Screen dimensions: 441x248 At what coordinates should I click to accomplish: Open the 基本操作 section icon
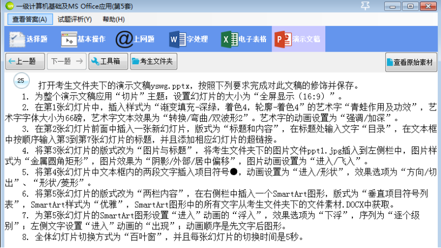pyautogui.click(x=69, y=39)
